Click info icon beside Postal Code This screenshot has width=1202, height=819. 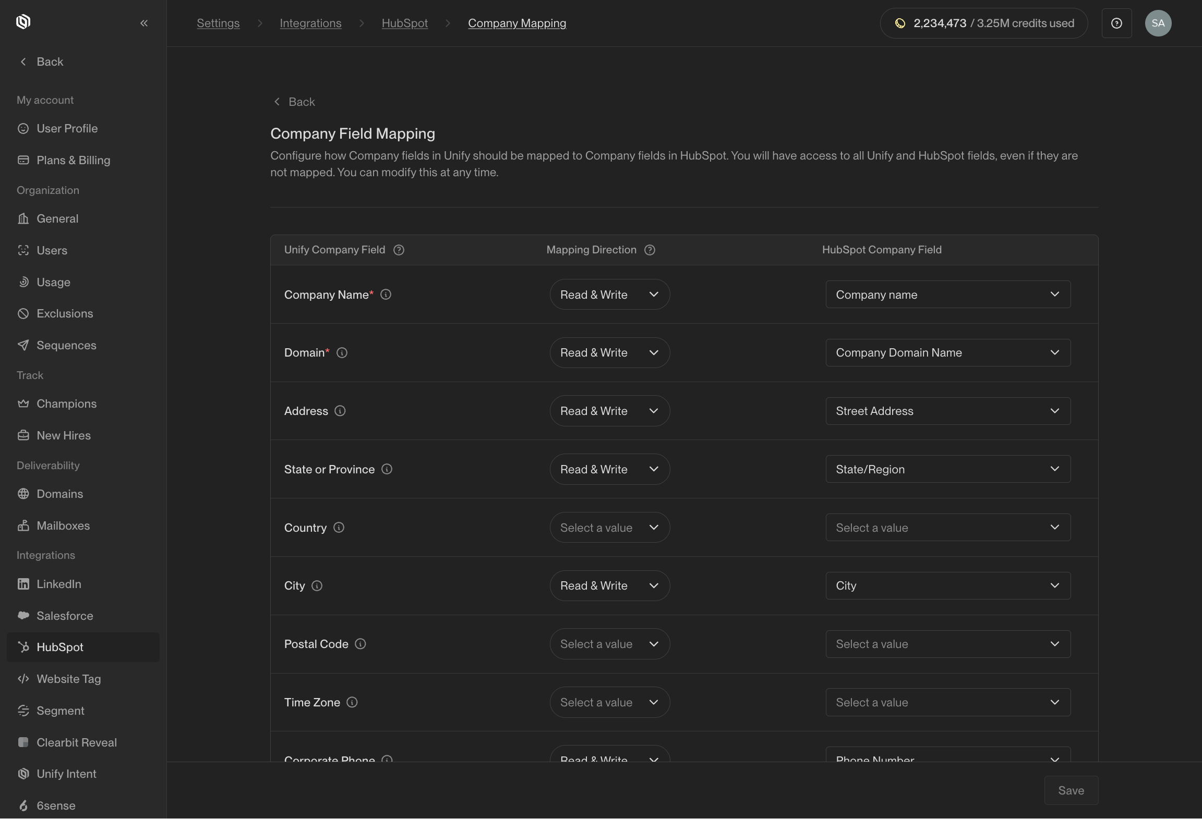360,644
